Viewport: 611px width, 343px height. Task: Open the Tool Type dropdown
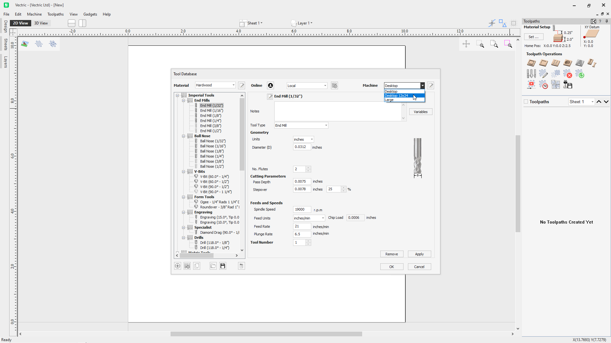(326, 125)
